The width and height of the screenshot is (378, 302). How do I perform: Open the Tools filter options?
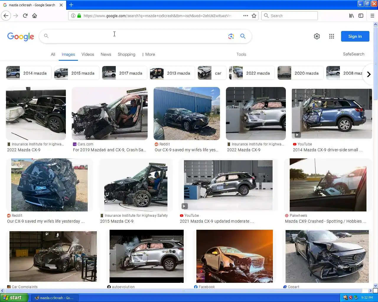pos(241,54)
